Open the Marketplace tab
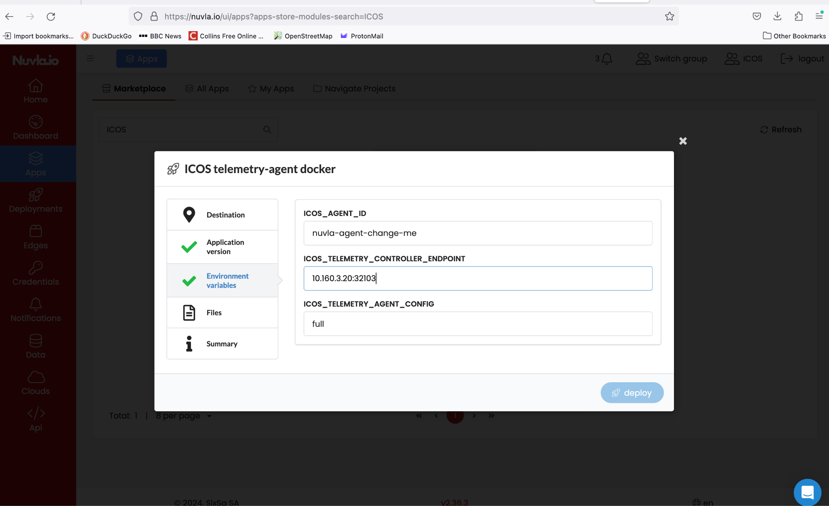The height and width of the screenshot is (506, 829). tap(134, 89)
